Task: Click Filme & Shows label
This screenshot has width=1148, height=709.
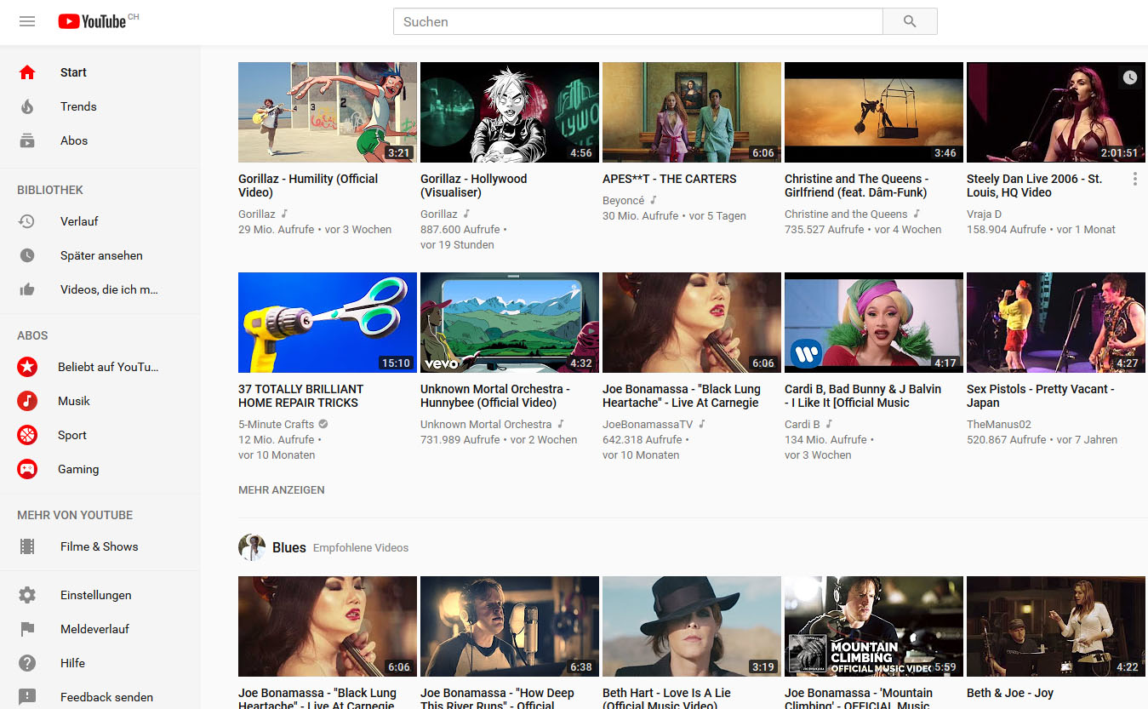Action: [99, 546]
